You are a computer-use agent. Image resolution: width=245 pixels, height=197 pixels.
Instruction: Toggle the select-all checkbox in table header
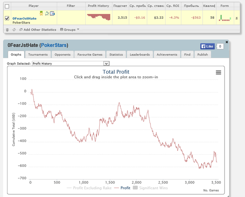point(7,6)
